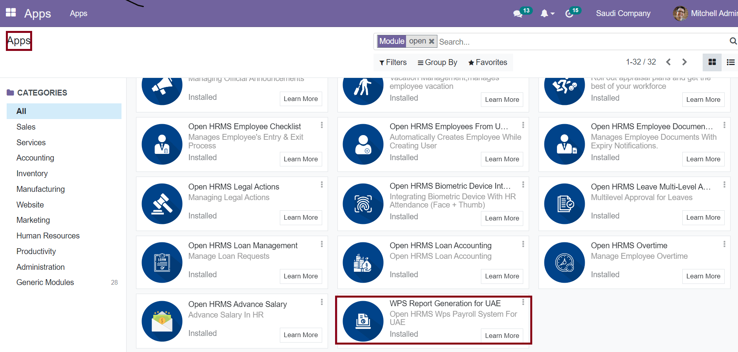Learn More about Employee Checklist

point(301,159)
